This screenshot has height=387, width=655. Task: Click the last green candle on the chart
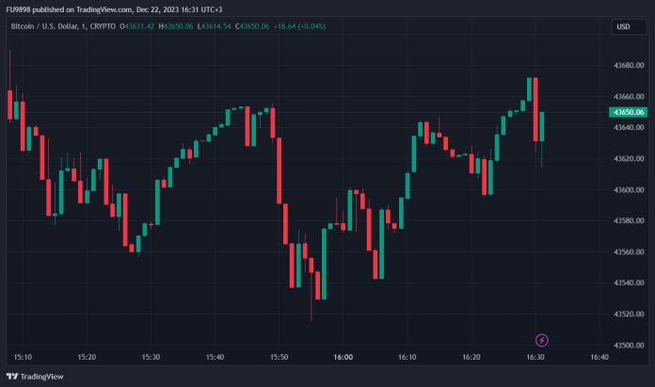pyautogui.click(x=541, y=127)
